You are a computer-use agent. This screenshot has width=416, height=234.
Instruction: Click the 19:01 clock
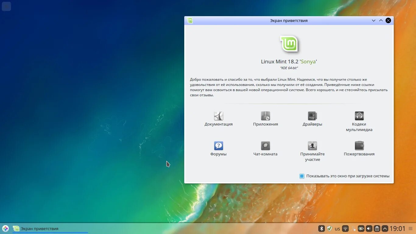[x=397, y=229]
